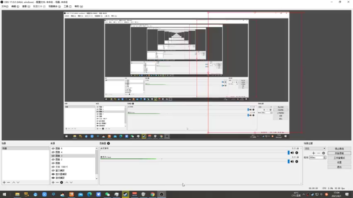Click the sources list scrollbar up arrow

[x=97, y=148]
